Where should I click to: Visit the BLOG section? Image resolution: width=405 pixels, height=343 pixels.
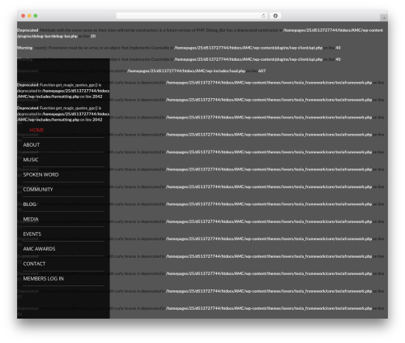pos(29,204)
